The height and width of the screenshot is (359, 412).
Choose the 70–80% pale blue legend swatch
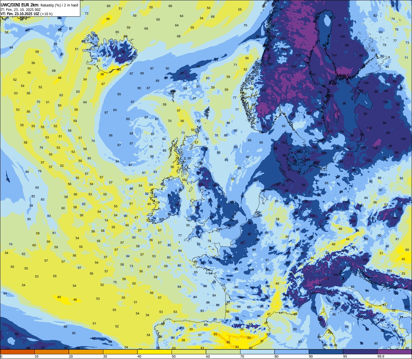click(257, 352)
